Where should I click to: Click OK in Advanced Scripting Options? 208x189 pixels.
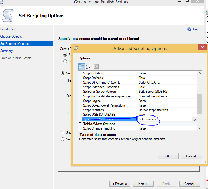pyautogui.click(x=168, y=156)
